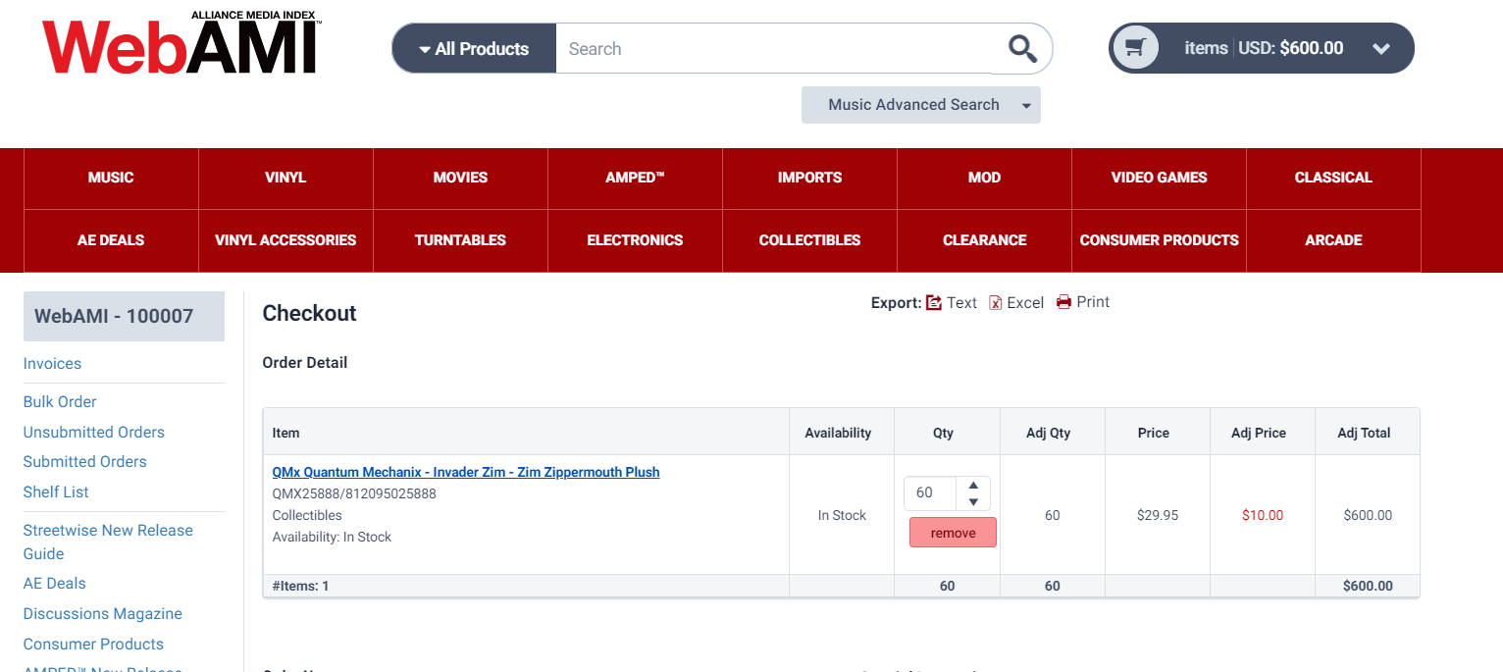Click the cart total USD: $600.00
Viewport: 1503px width, 672px height.
point(1291,48)
